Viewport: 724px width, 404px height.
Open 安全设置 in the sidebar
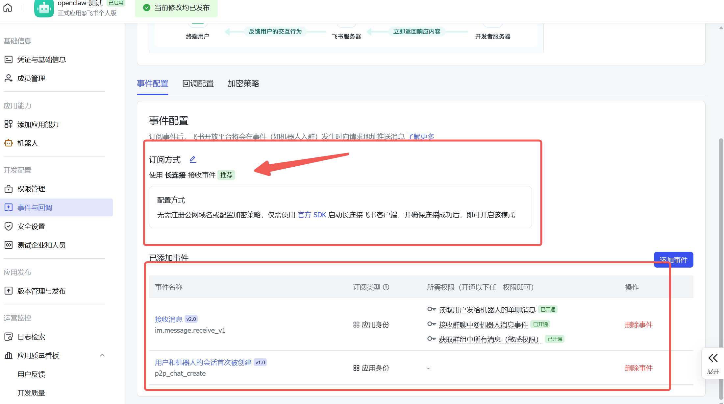coord(31,226)
